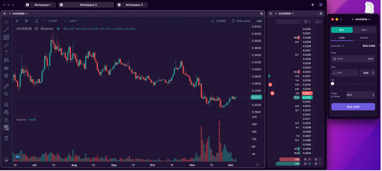Click the Buy Limit button
The image size is (382, 171).
pos(353,107)
